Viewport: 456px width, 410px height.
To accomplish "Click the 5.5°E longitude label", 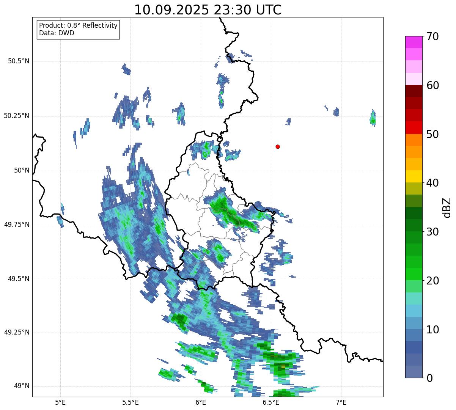I will pos(131,402).
